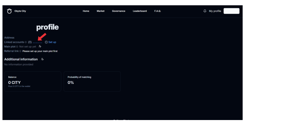The width and height of the screenshot is (281, 125).
Task: Click the dotted Discord username link
Action: point(37,42)
